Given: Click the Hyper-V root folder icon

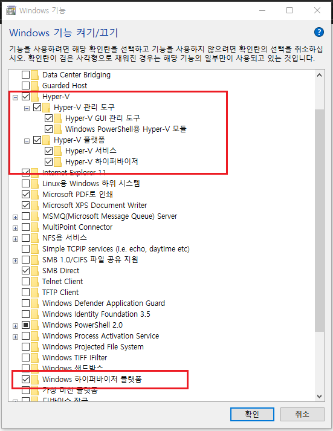Looking at the screenshot, I should point(34,97).
